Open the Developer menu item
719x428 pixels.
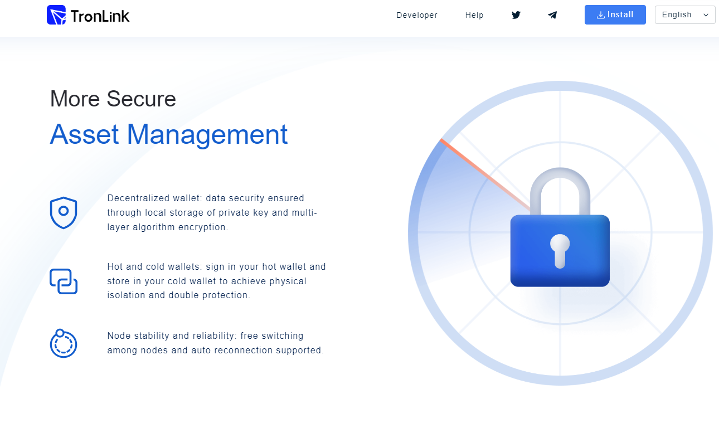click(417, 15)
